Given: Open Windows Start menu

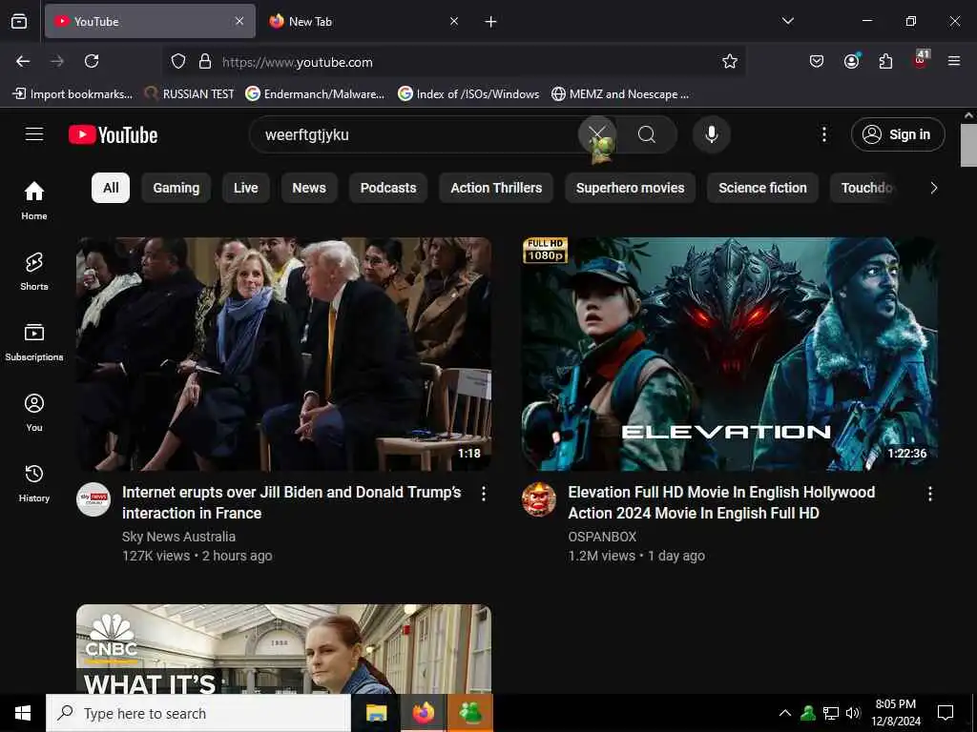Looking at the screenshot, I should (23, 713).
